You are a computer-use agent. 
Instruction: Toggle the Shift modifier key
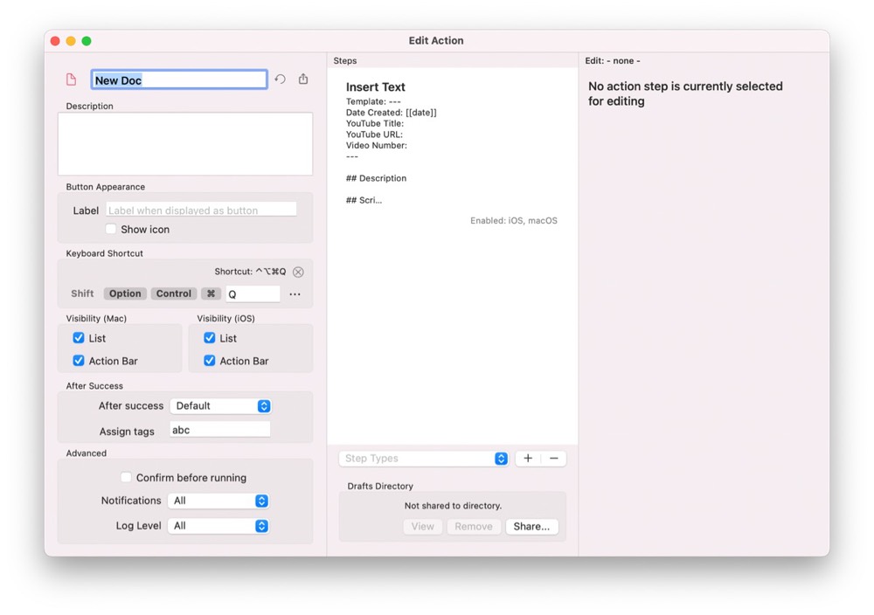(82, 294)
